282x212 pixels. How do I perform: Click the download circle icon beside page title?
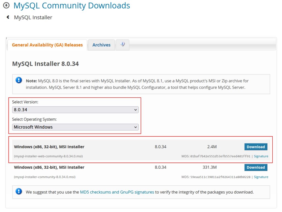(x=6, y=5)
